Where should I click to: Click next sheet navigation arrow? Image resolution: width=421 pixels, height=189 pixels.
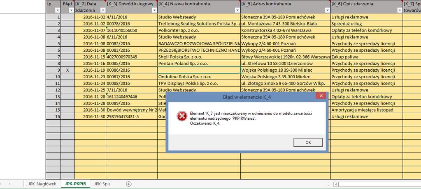click(x=9, y=184)
